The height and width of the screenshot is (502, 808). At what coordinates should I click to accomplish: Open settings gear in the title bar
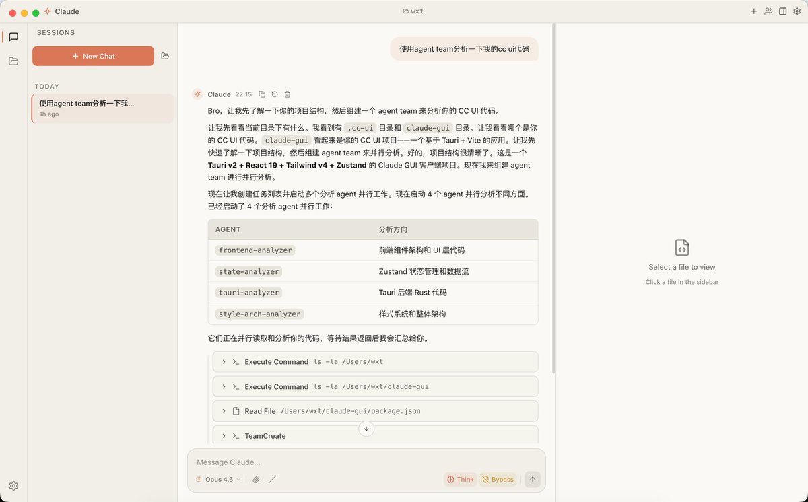[x=797, y=11]
